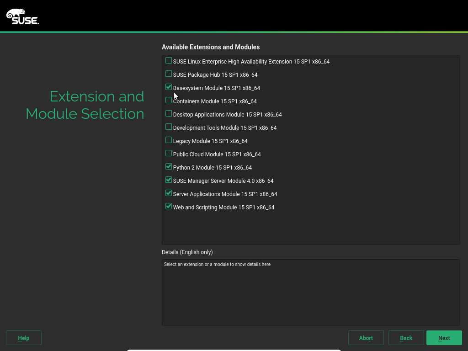Go Back to the previous step

(406, 338)
